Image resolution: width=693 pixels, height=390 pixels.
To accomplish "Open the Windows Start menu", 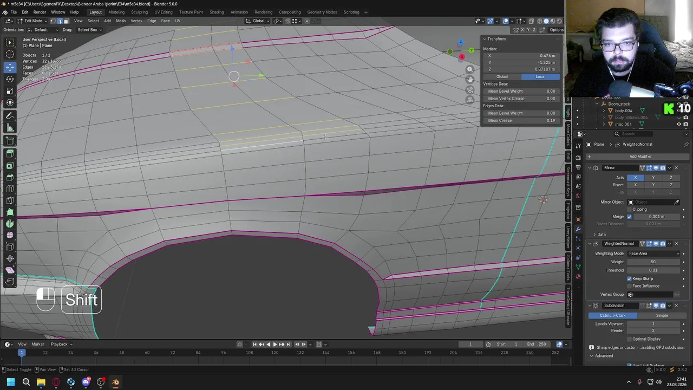I will click(11, 382).
